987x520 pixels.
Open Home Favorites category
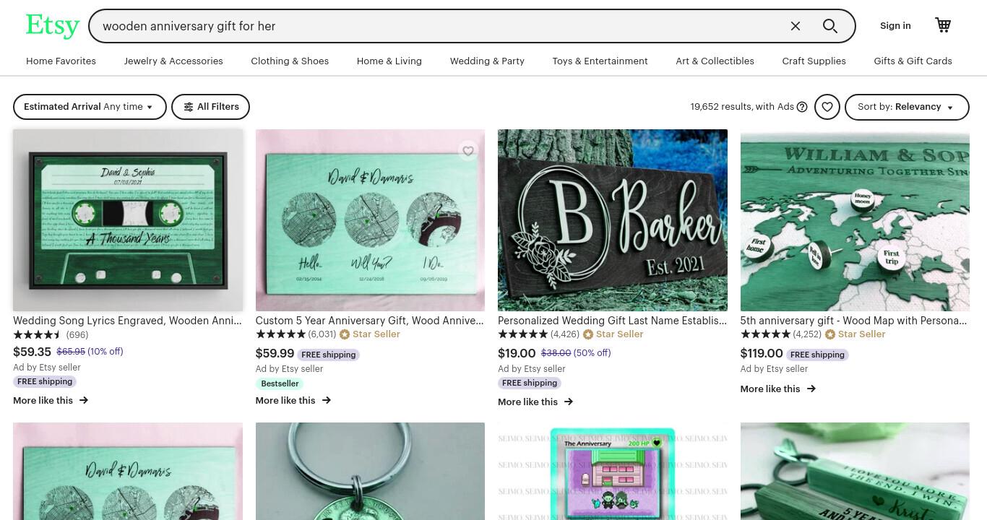coord(61,61)
